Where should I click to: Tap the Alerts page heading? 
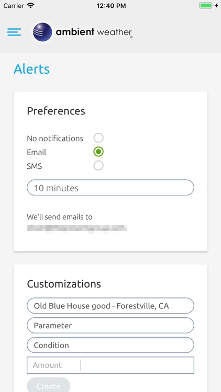click(x=31, y=69)
